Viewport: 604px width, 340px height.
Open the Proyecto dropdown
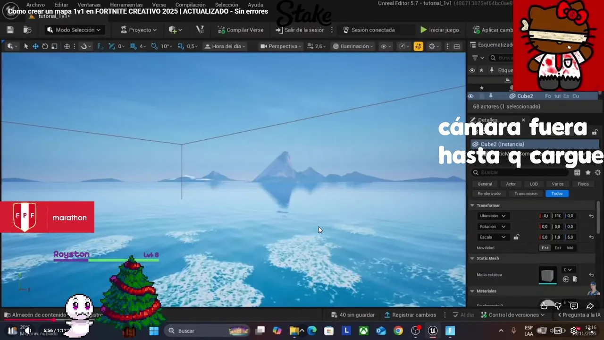[x=138, y=30]
